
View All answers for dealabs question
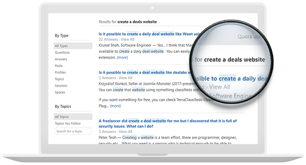pos(125,78)
